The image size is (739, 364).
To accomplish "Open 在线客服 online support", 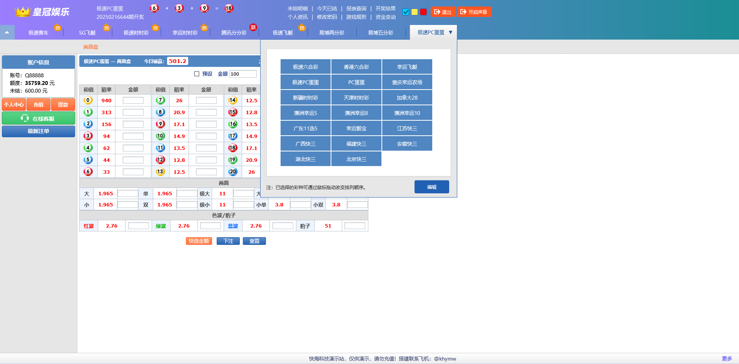I will [38, 118].
